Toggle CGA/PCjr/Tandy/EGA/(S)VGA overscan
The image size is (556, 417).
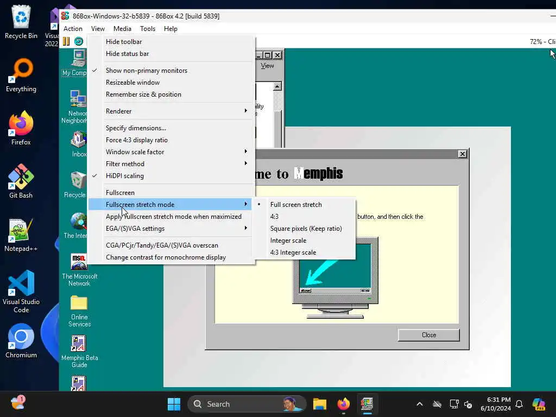click(x=171, y=245)
